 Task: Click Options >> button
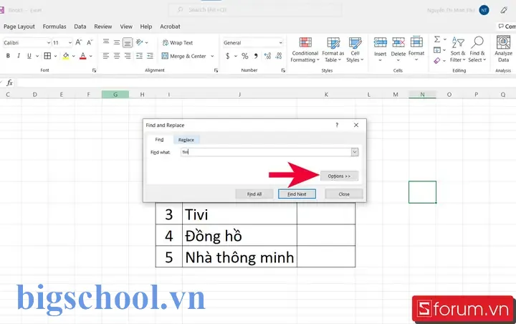[x=339, y=176]
